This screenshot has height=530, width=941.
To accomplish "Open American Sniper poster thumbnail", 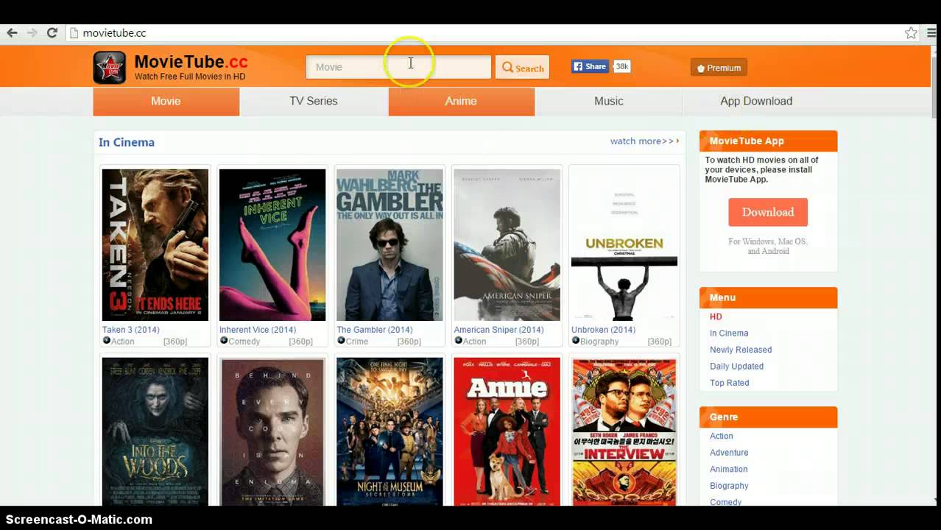I will [507, 245].
